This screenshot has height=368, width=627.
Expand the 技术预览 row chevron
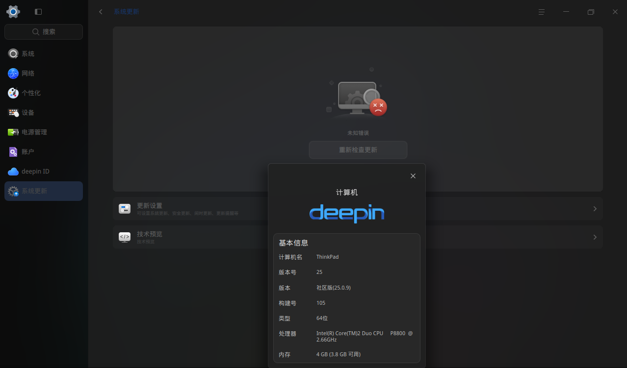pos(595,237)
